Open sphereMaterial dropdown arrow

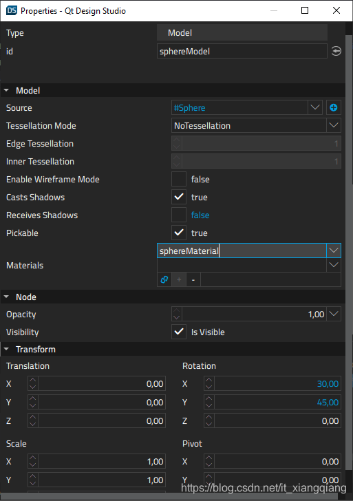tap(334, 250)
